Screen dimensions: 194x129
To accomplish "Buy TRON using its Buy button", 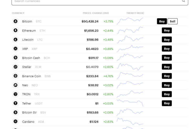I will [x=167, y=94].
